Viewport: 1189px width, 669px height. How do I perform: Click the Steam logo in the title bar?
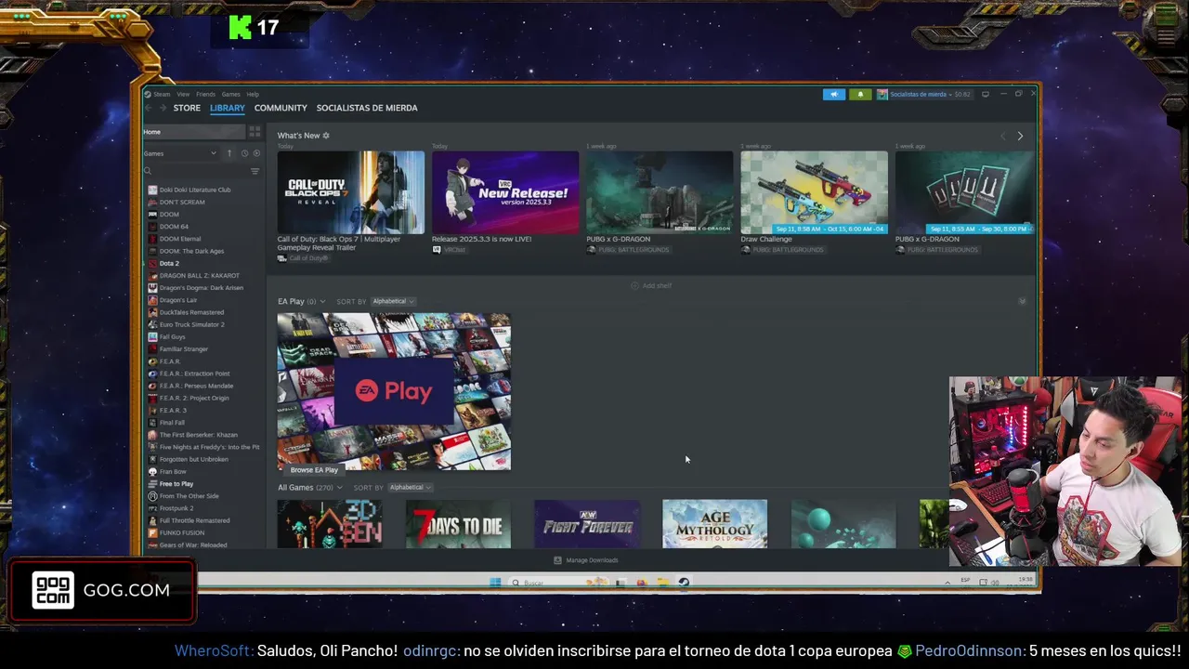(148, 94)
